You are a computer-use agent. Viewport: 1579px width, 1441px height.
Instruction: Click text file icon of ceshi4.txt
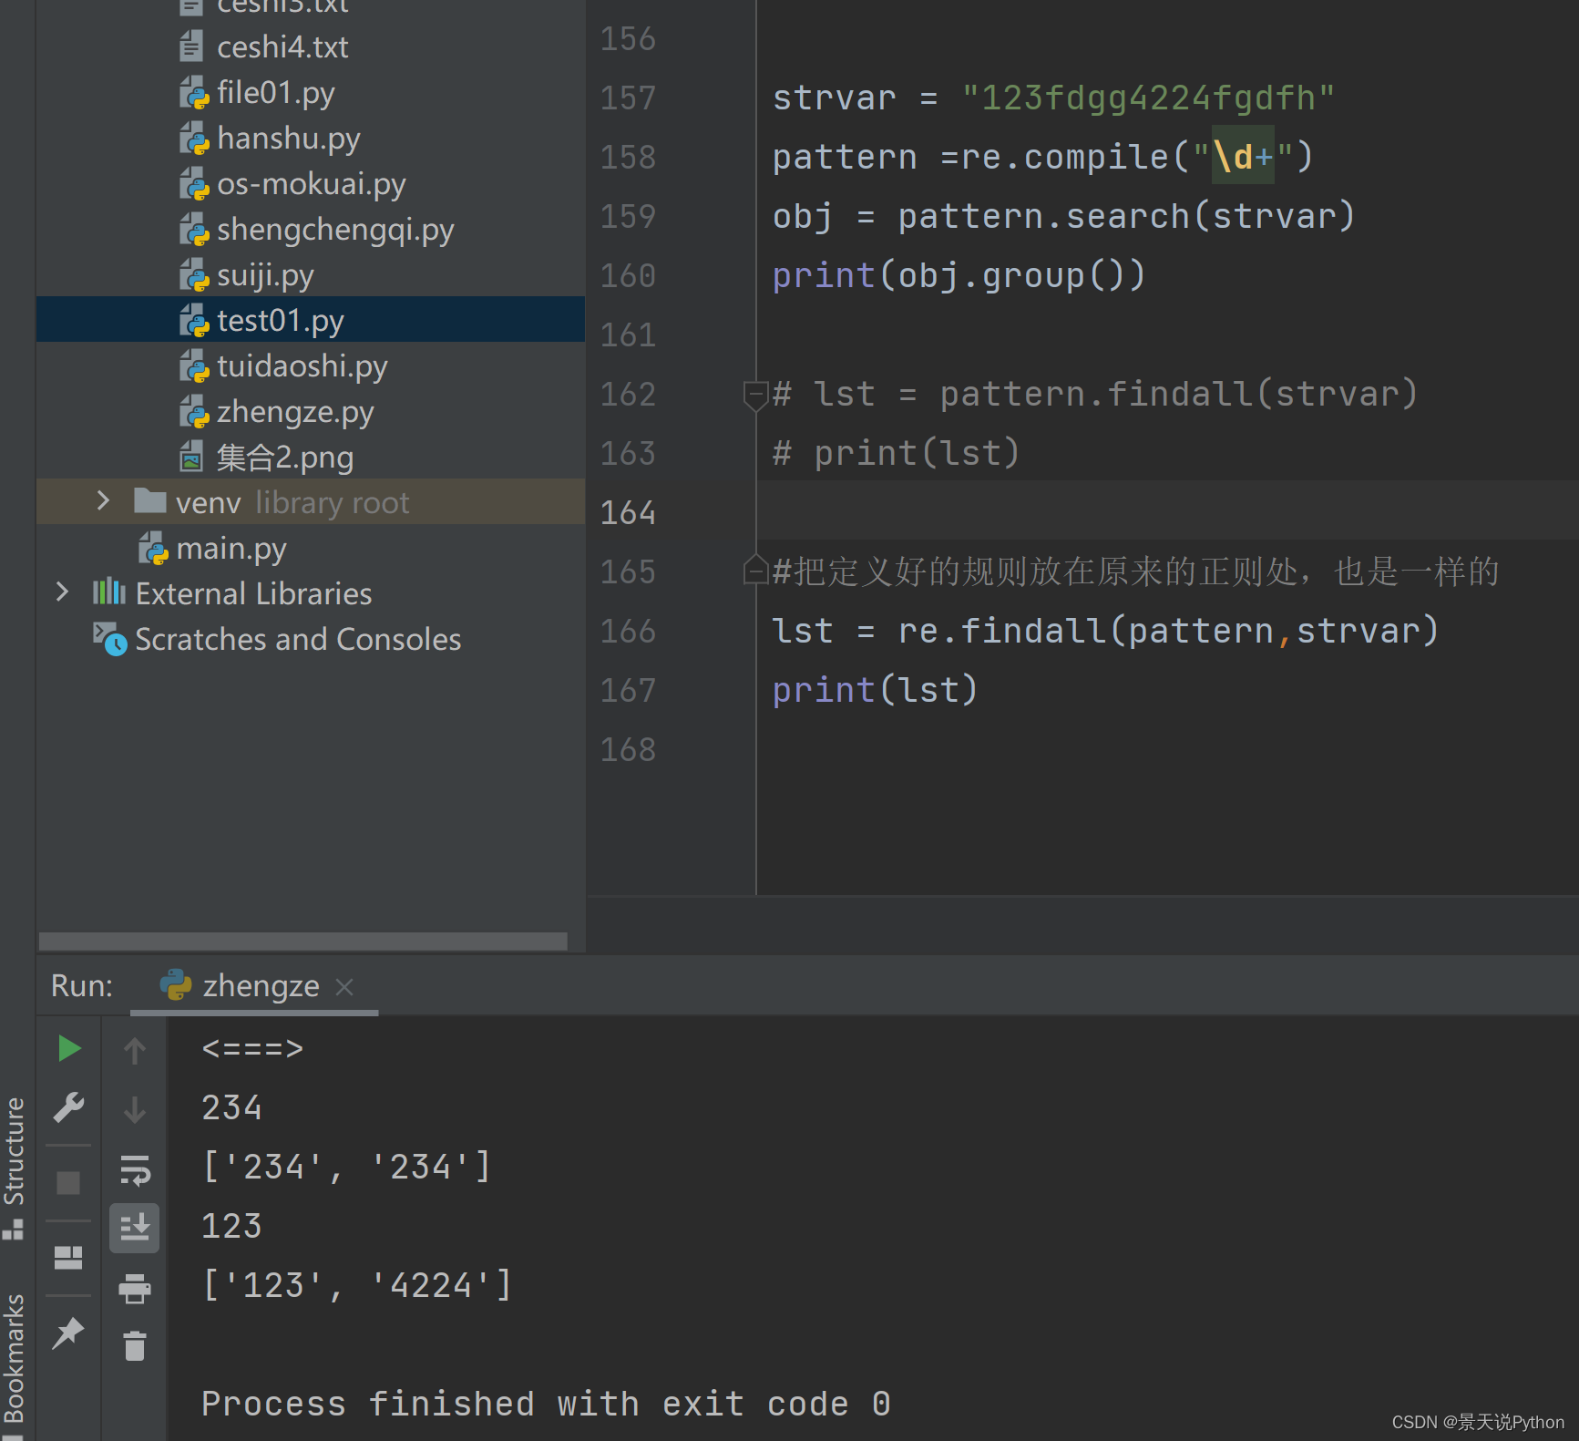191,46
